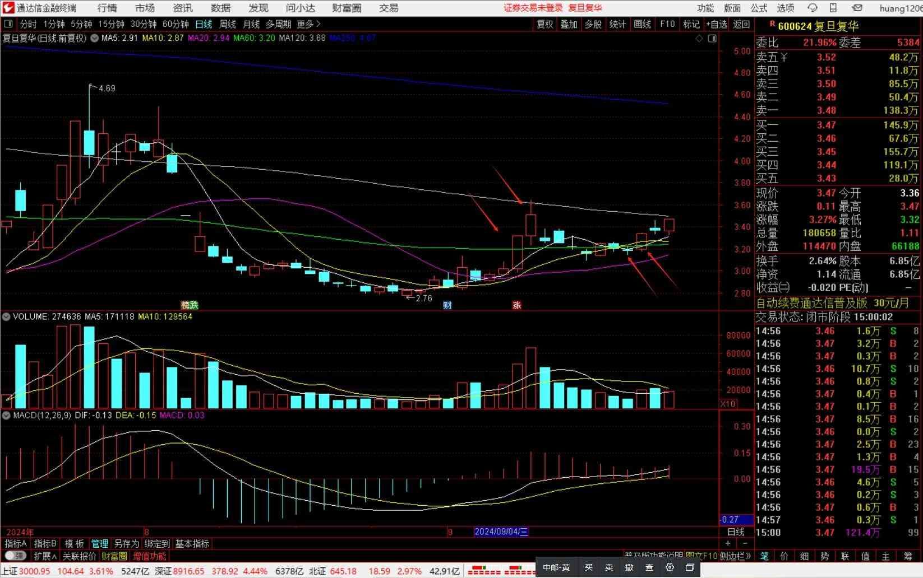923x578 pixels.
Task: Open the mail envelope message icon
Action: click(x=857, y=8)
